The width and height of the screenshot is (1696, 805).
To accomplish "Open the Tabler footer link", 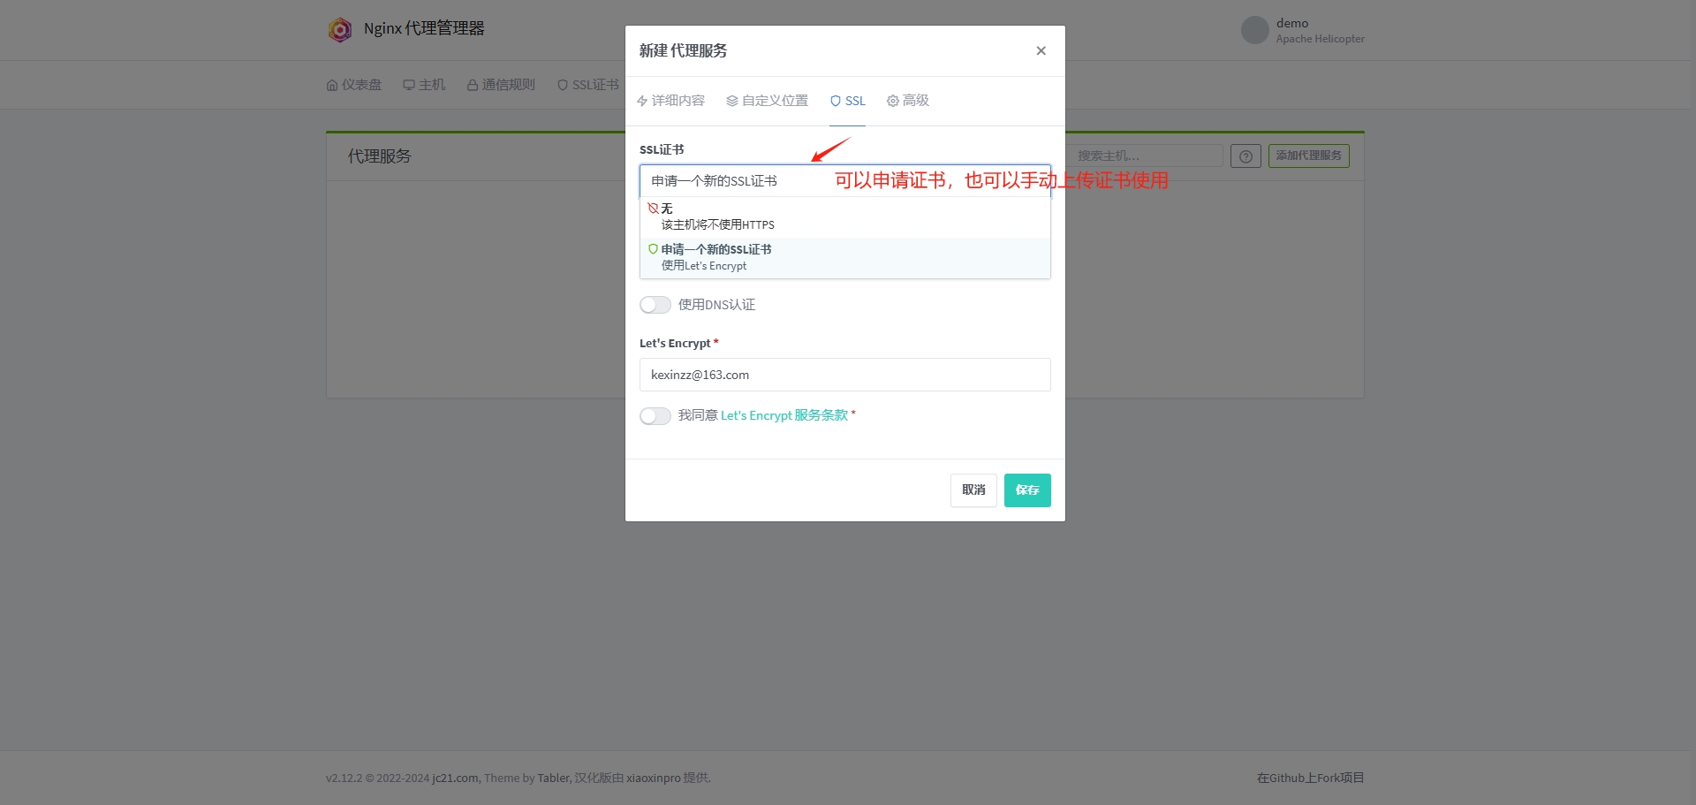I will pyautogui.click(x=553, y=778).
